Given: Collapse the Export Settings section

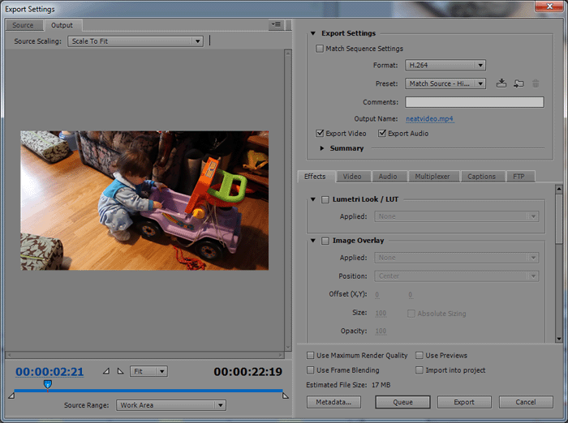Looking at the screenshot, I should [x=313, y=33].
